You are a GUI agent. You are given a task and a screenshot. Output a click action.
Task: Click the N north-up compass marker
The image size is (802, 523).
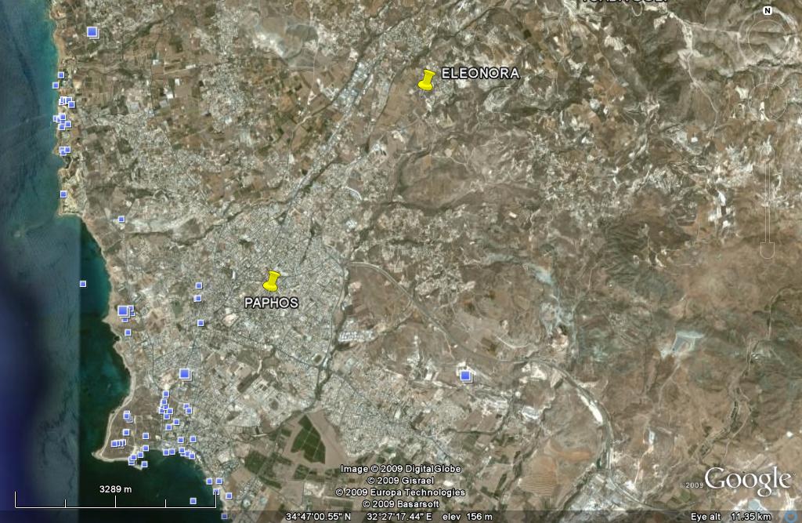click(768, 11)
